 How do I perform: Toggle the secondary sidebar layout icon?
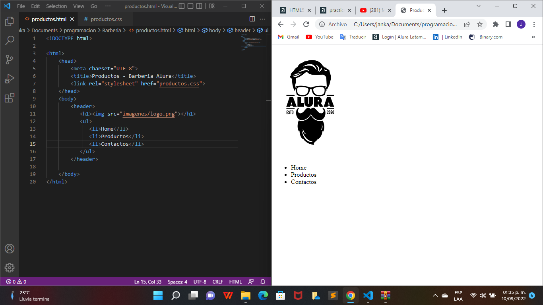click(x=200, y=6)
